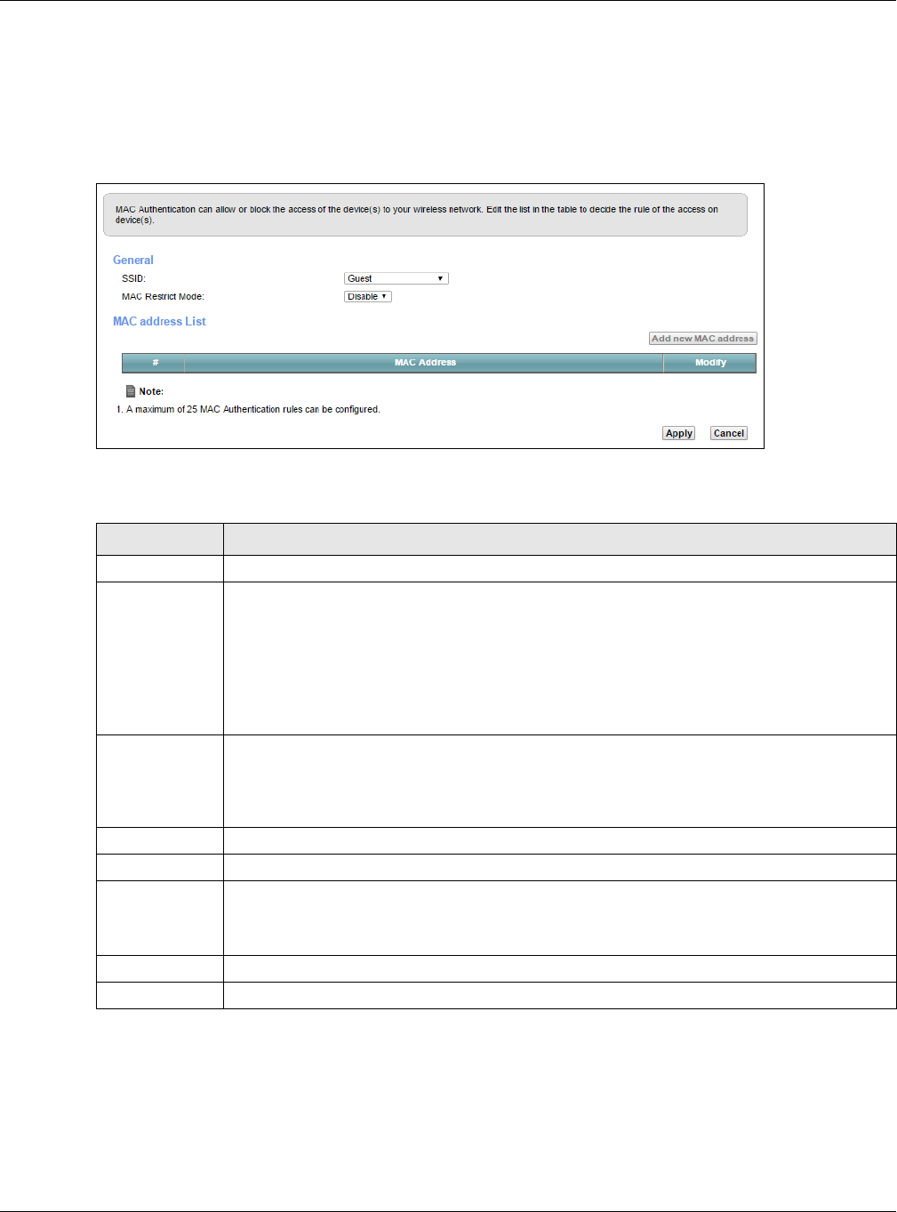The height and width of the screenshot is (1212, 897).
Task: Open the MAC Restrict Mode dropdown
Action: click(x=368, y=297)
